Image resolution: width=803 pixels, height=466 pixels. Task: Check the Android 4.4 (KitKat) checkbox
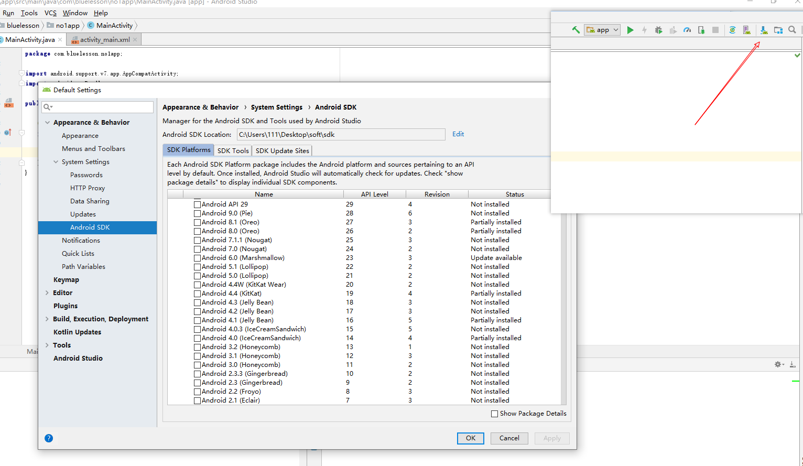coord(198,294)
